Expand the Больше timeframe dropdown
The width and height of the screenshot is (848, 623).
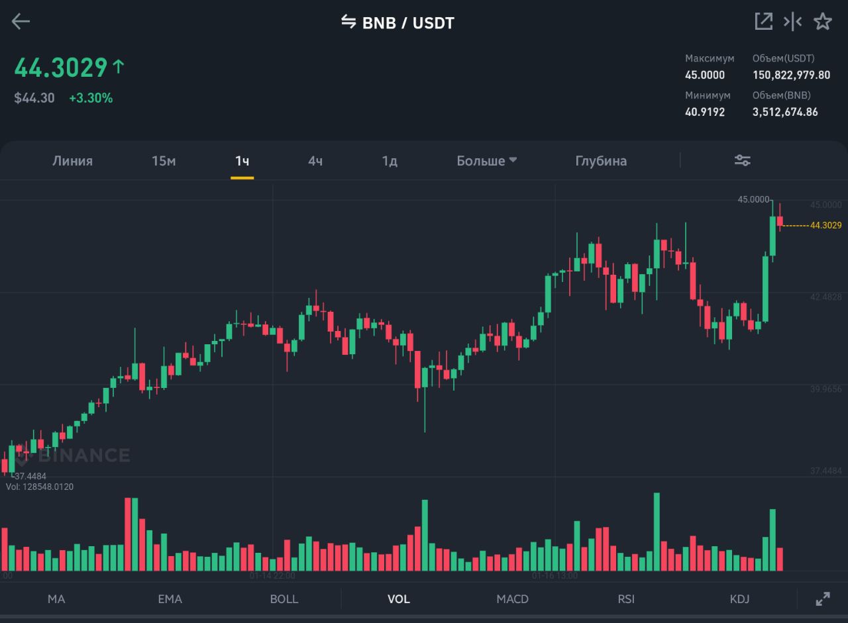487,161
